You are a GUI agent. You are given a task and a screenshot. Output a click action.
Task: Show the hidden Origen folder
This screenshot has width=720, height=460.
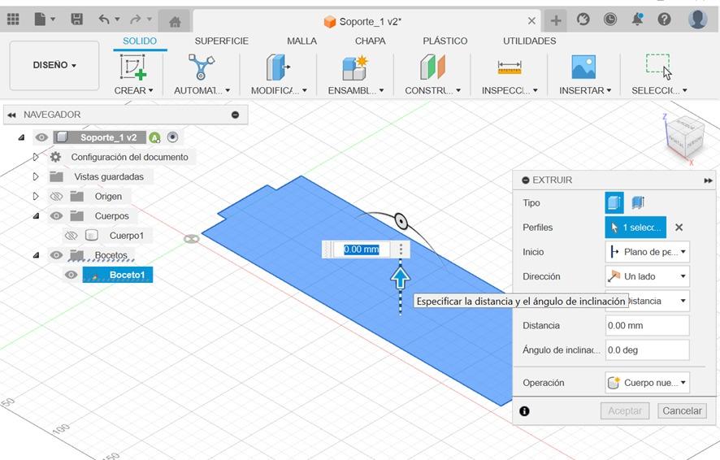(x=56, y=197)
